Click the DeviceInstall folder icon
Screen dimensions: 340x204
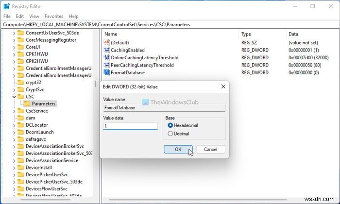click(x=20, y=168)
